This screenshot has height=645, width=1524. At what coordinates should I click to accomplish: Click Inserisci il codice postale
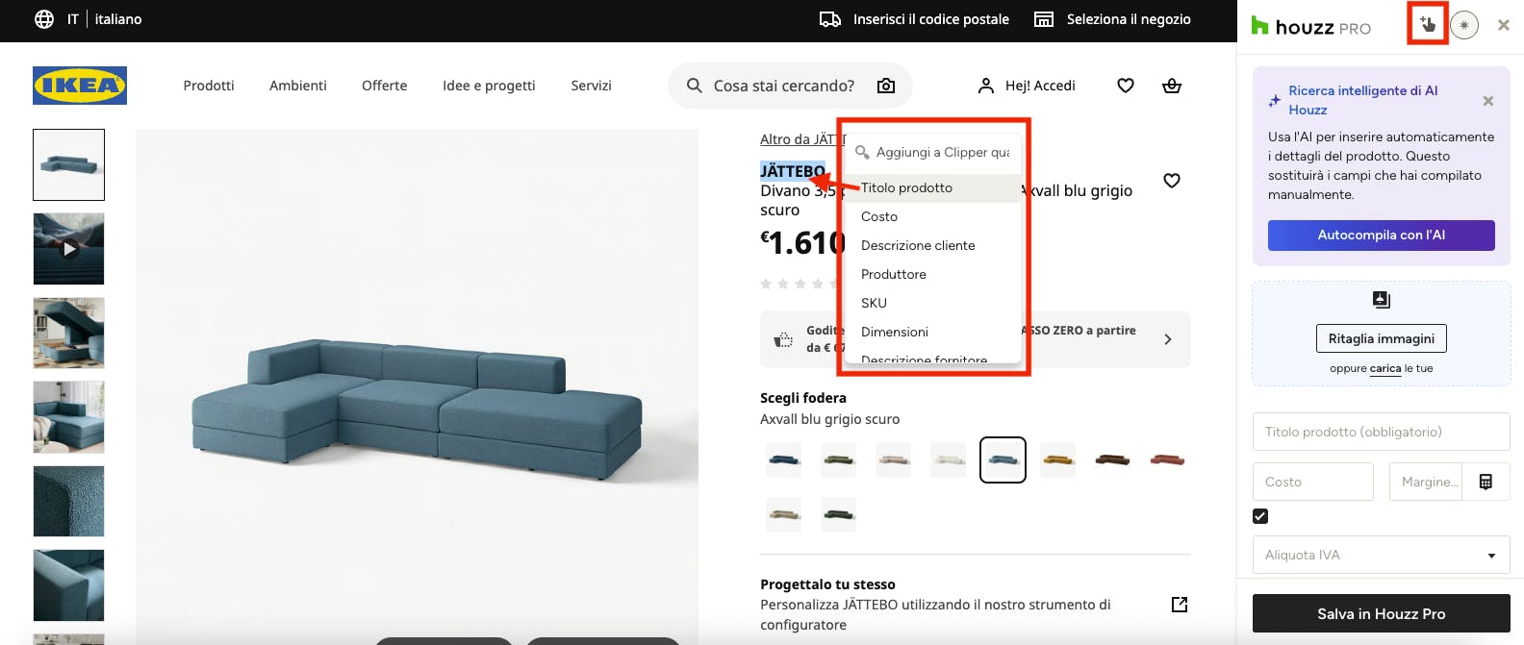931,19
